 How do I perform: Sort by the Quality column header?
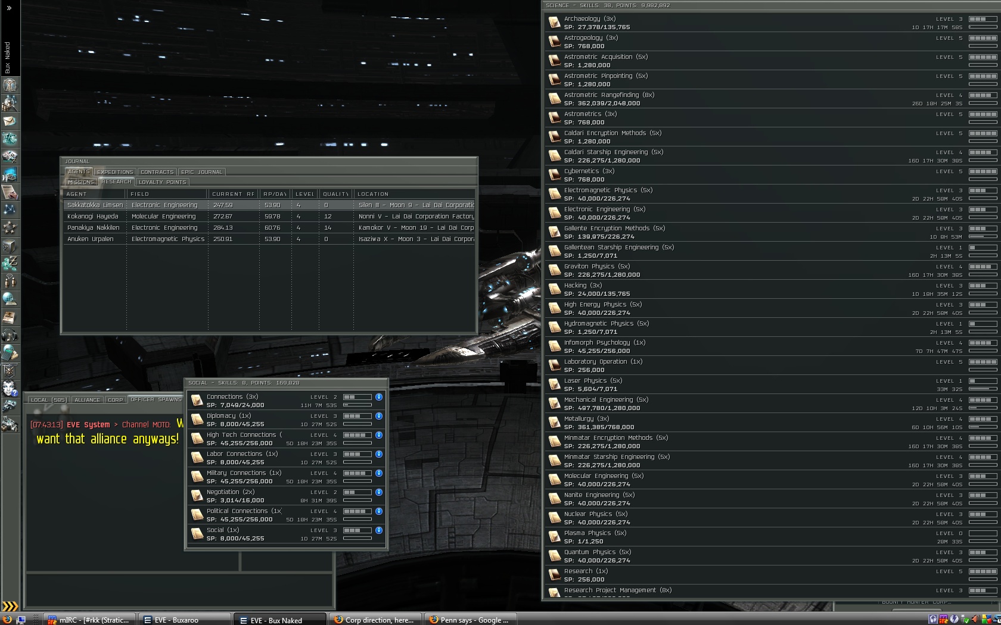[x=335, y=194]
